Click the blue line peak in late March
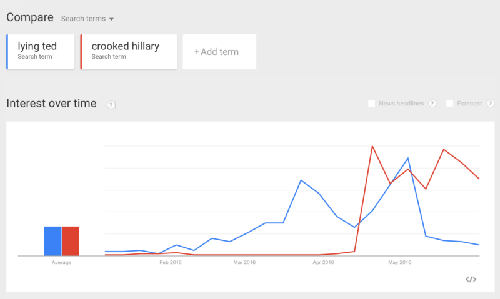 301,180
